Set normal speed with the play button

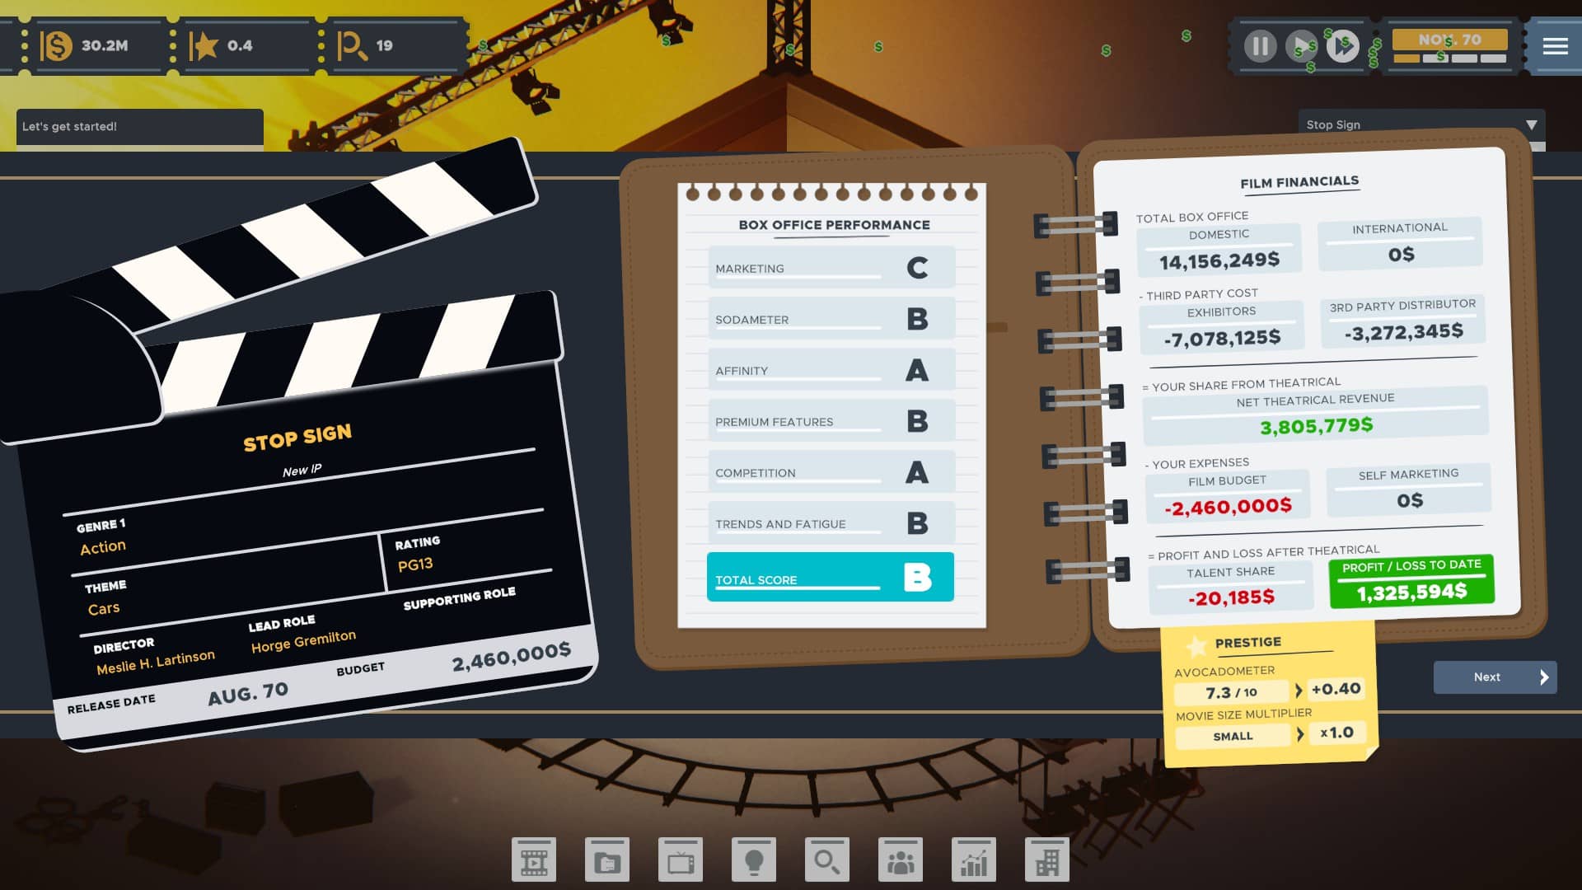1302,46
